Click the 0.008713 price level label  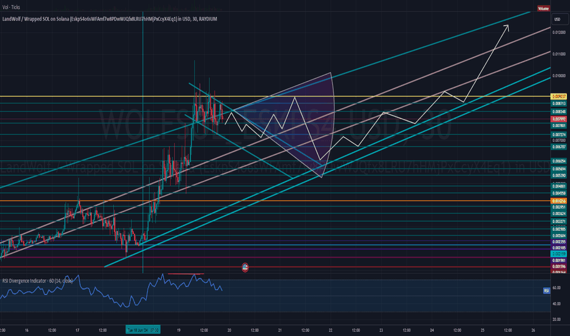[559, 103]
